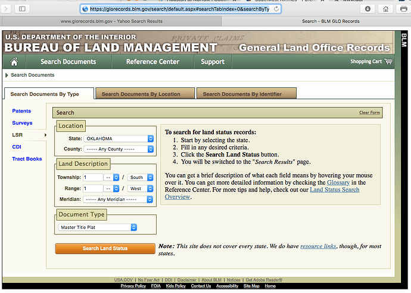Go to the BLM home page icon
Viewport: 411px width, 293px height.
pyautogui.click(x=14, y=62)
